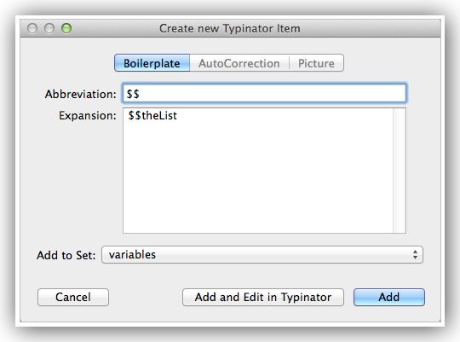The width and height of the screenshot is (460, 342).
Task: Confirm with the blue Add button
Action: [389, 297]
